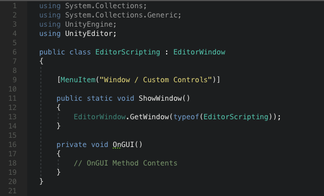Click the opening class brace on line 7

pyautogui.click(x=41, y=62)
